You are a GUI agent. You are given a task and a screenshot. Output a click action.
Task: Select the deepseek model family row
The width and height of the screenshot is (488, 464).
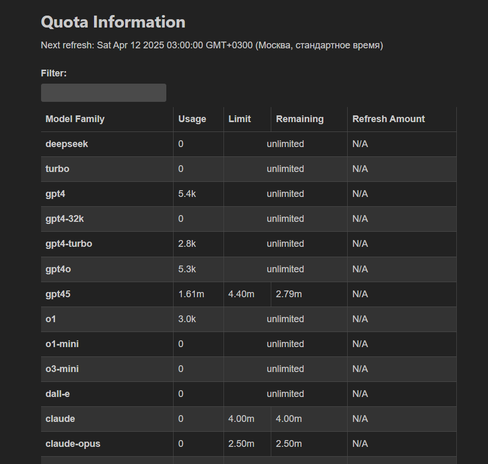[67, 144]
